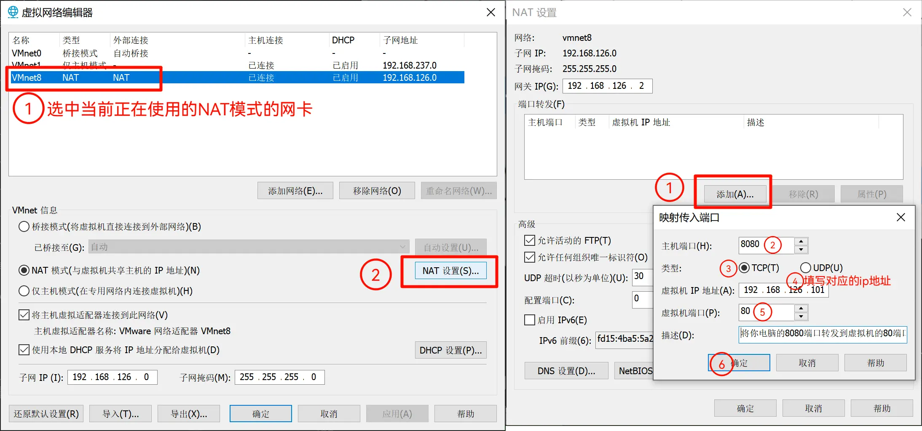The width and height of the screenshot is (922, 431).
Task: Open DNS 设置(D)... button
Action: tap(566, 371)
